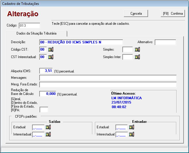Viewport: 189px width, 153px height.
Task: Open lookup icon beside CST Interestadual field
Action: (51, 57)
